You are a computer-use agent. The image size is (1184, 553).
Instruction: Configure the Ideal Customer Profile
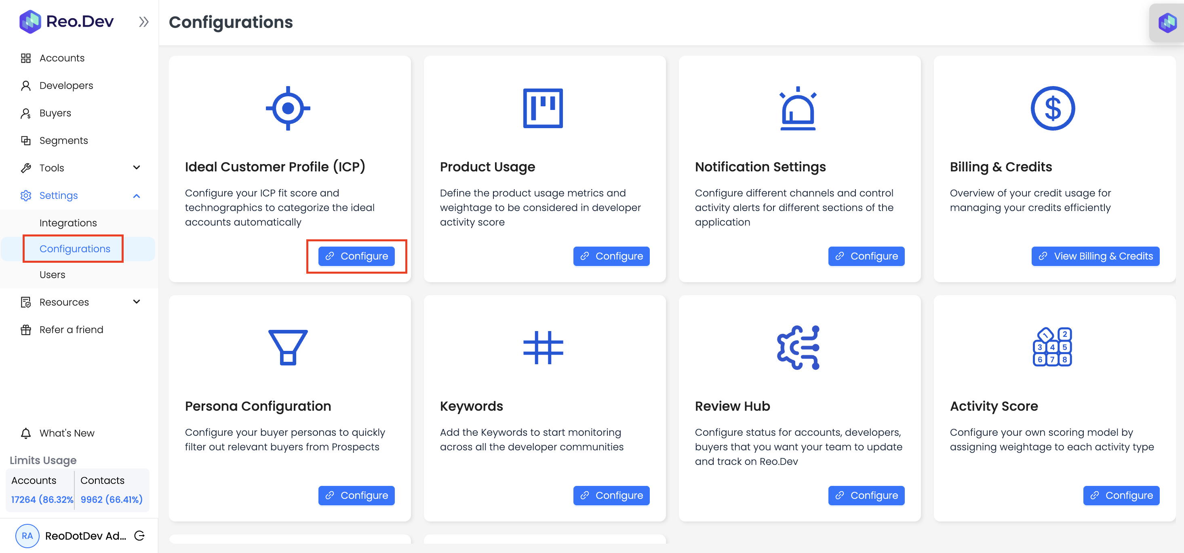356,256
